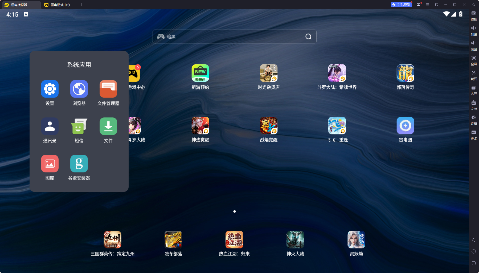The width and height of the screenshot is (479, 273).
Task: Open the 烈焰觉醒 game
Action: (269, 125)
